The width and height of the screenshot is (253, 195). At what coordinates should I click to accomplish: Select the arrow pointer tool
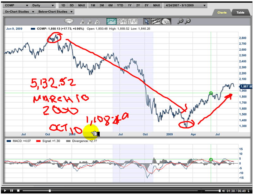[147, 21]
